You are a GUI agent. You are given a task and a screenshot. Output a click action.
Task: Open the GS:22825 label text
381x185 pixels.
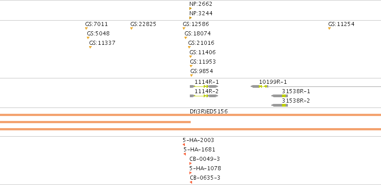pyautogui.click(x=143, y=24)
